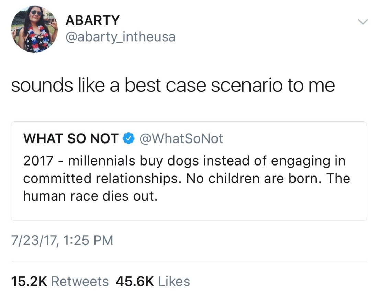Click the ABARTY display name
378x296 pixels.
pyautogui.click(x=92, y=21)
